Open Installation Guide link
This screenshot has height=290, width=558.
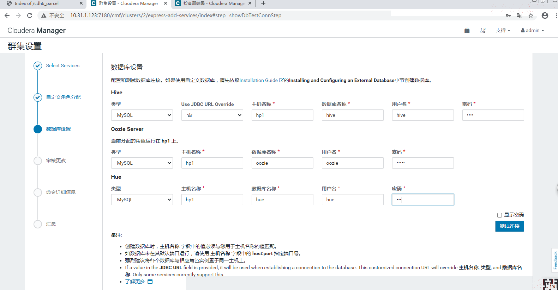pos(262,80)
